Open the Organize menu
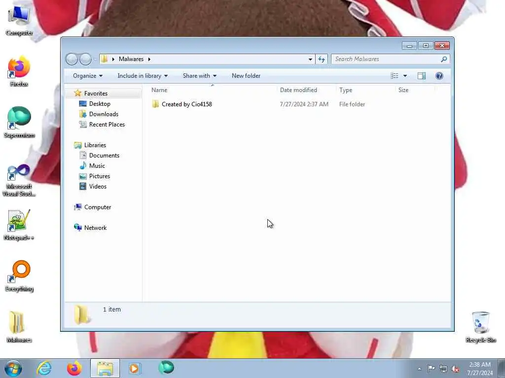Screen dimensions: 505x378 (x=88, y=76)
